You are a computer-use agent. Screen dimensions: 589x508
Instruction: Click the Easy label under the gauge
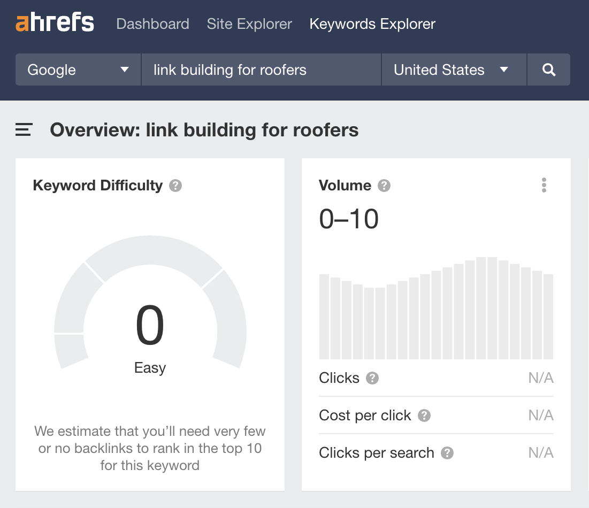point(150,367)
